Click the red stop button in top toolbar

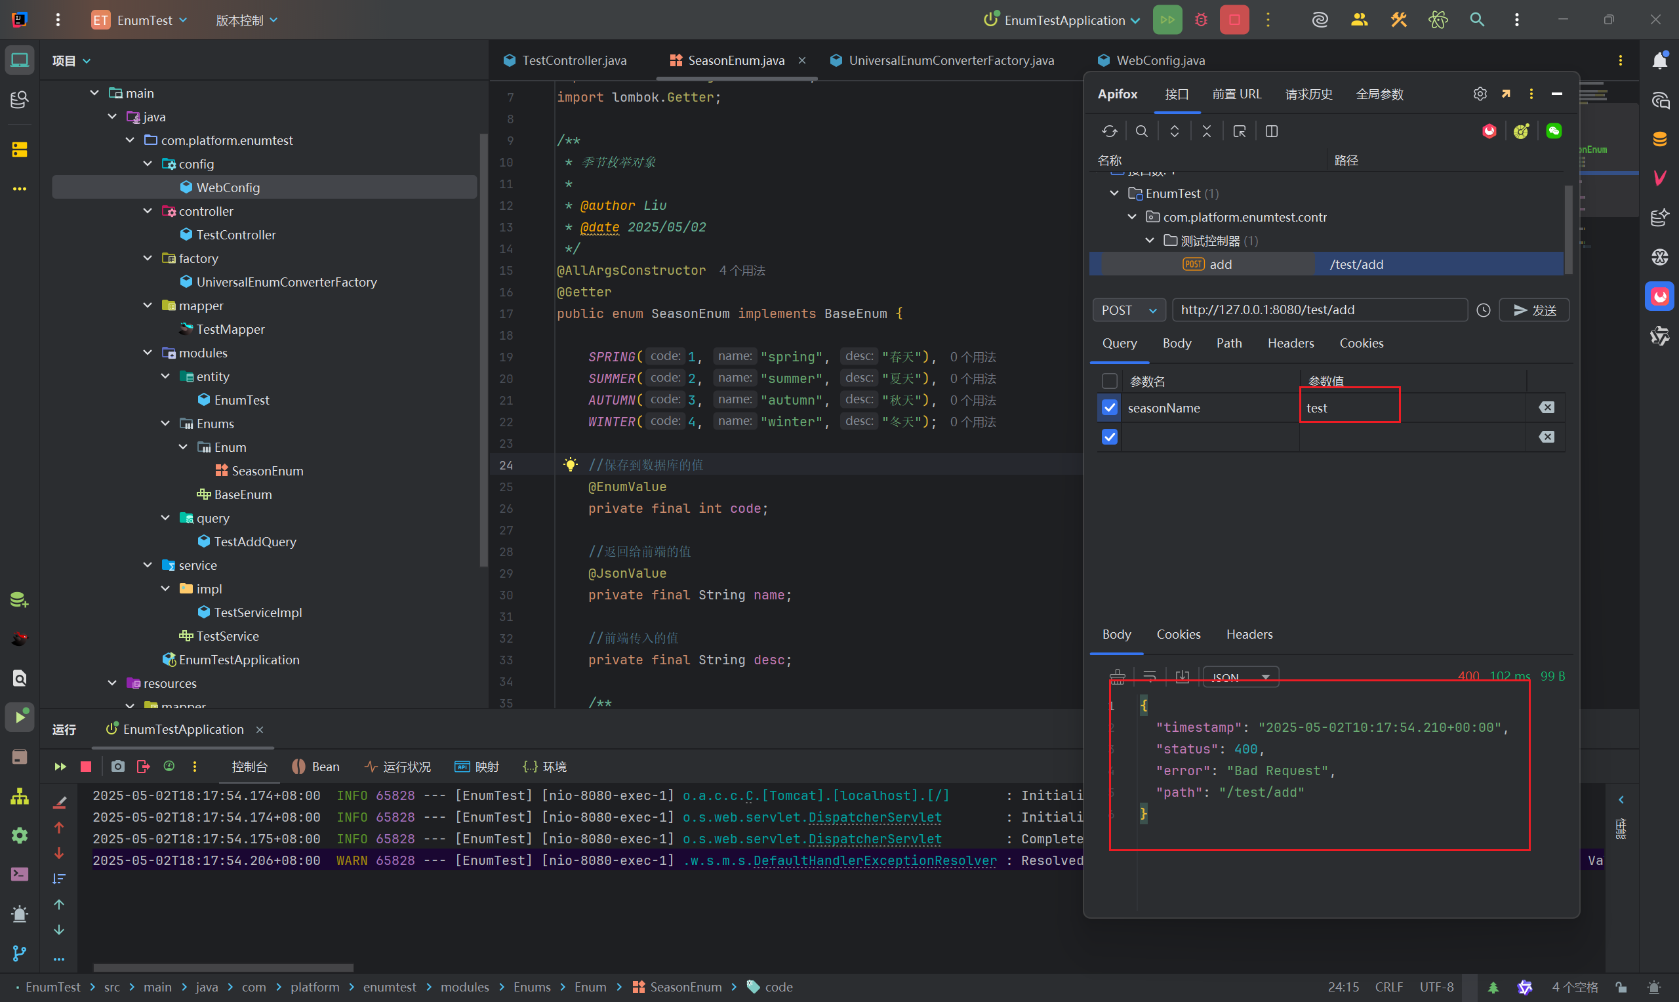pos(1234,20)
